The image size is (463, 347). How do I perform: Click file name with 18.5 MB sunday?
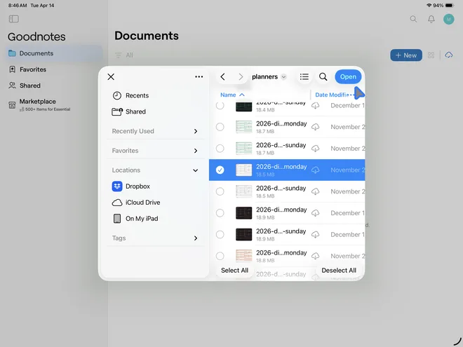281,189
